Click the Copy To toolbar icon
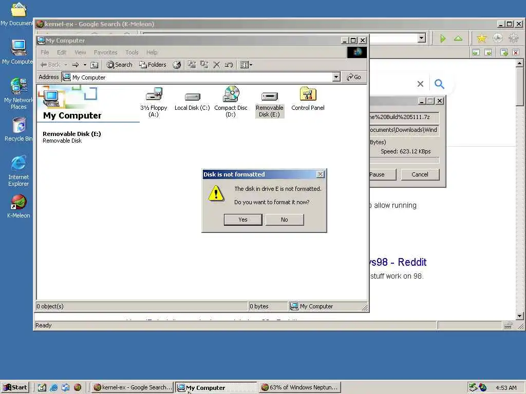This screenshot has height=394, width=526. point(204,65)
